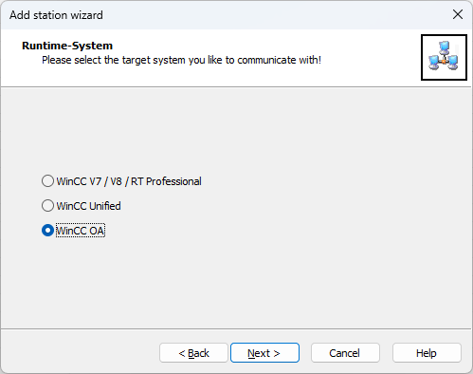The width and height of the screenshot is (473, 374).
Task: Click the black border of the header icon box
Action: click(444, 35)
